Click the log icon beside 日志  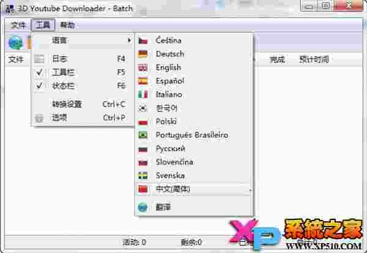coord(39,59)
